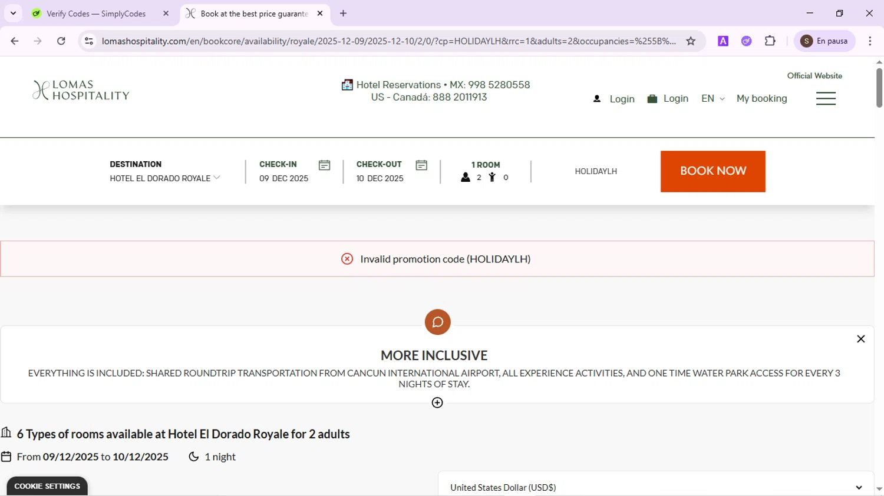Open Chrome three-dot menu
This screenshot has width=884, height=496.
tap(870, 41)
